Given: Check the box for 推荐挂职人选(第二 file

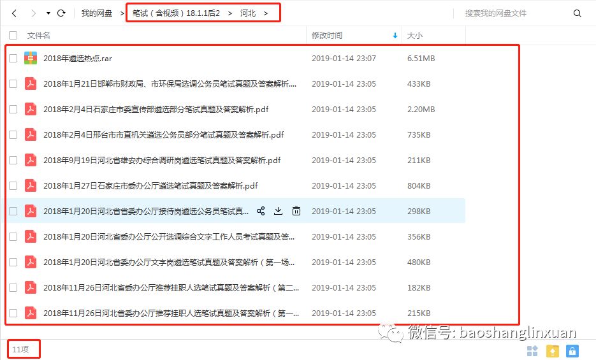Looking at the screenshot, I should point(13,287).
